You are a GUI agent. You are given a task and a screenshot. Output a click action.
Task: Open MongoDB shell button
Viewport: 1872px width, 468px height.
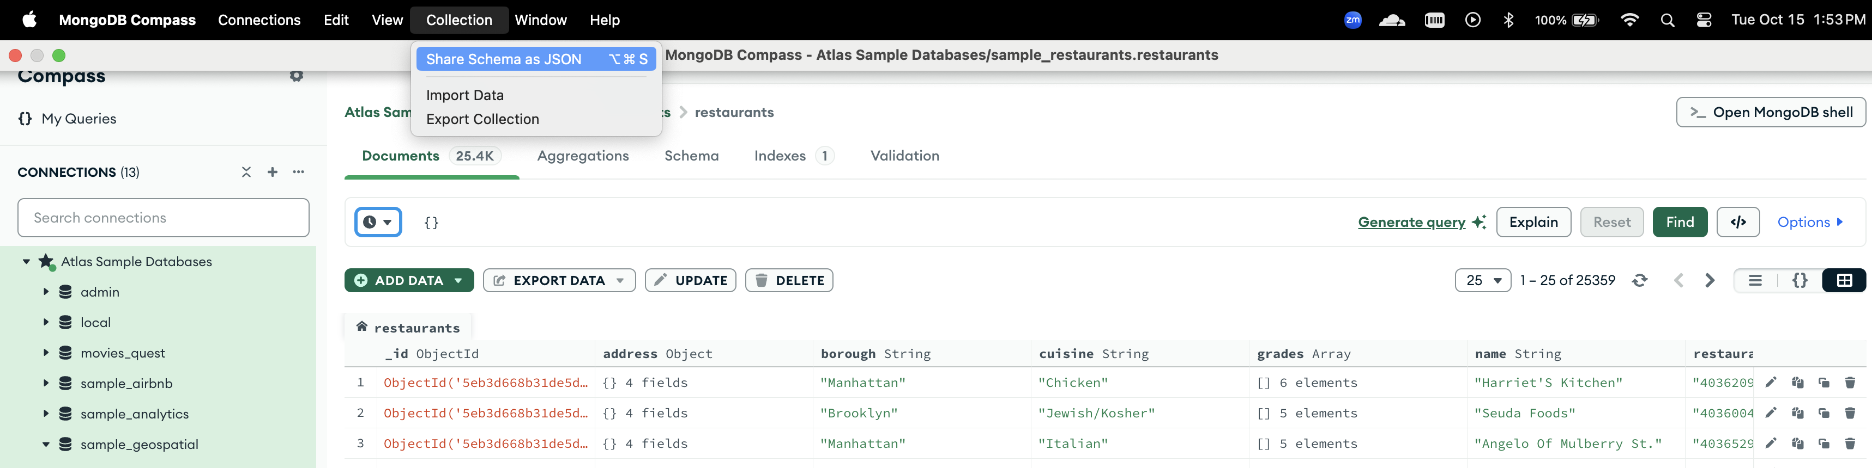1770,112
